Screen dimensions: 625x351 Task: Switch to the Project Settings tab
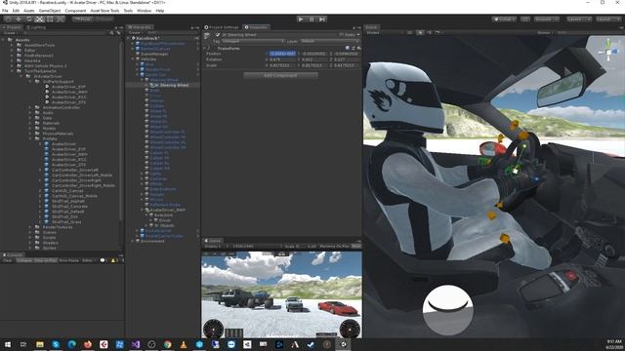point(222,27)
